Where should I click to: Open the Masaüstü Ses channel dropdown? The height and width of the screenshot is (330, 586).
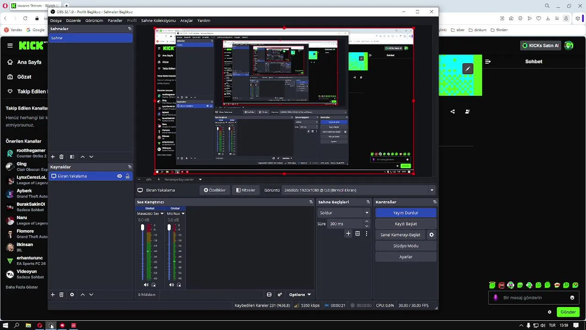click(x=162, y=214)
